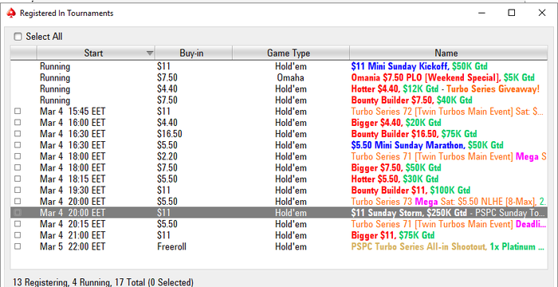Screen dimensions: 558x287
Task: Select Hotter $4.40 $12K Gtd tournament
Action: [x=445, y=88]
